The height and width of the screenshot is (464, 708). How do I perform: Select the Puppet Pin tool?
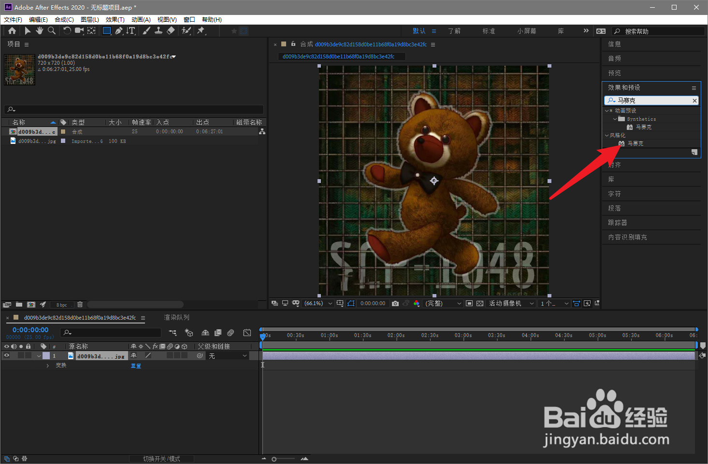tap(201, 31)
